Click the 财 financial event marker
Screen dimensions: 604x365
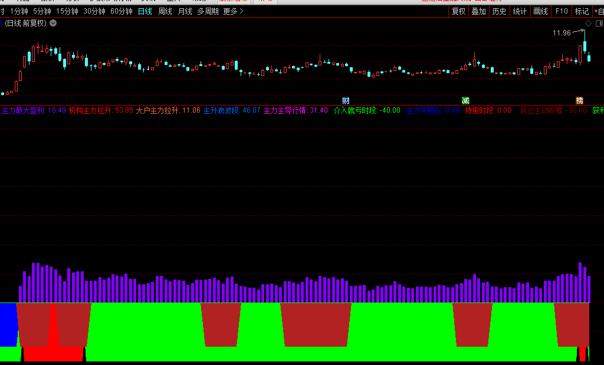coord(346,100)
